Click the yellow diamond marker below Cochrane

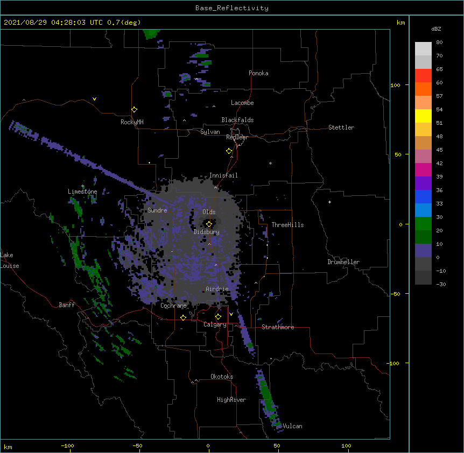[183, 317]
